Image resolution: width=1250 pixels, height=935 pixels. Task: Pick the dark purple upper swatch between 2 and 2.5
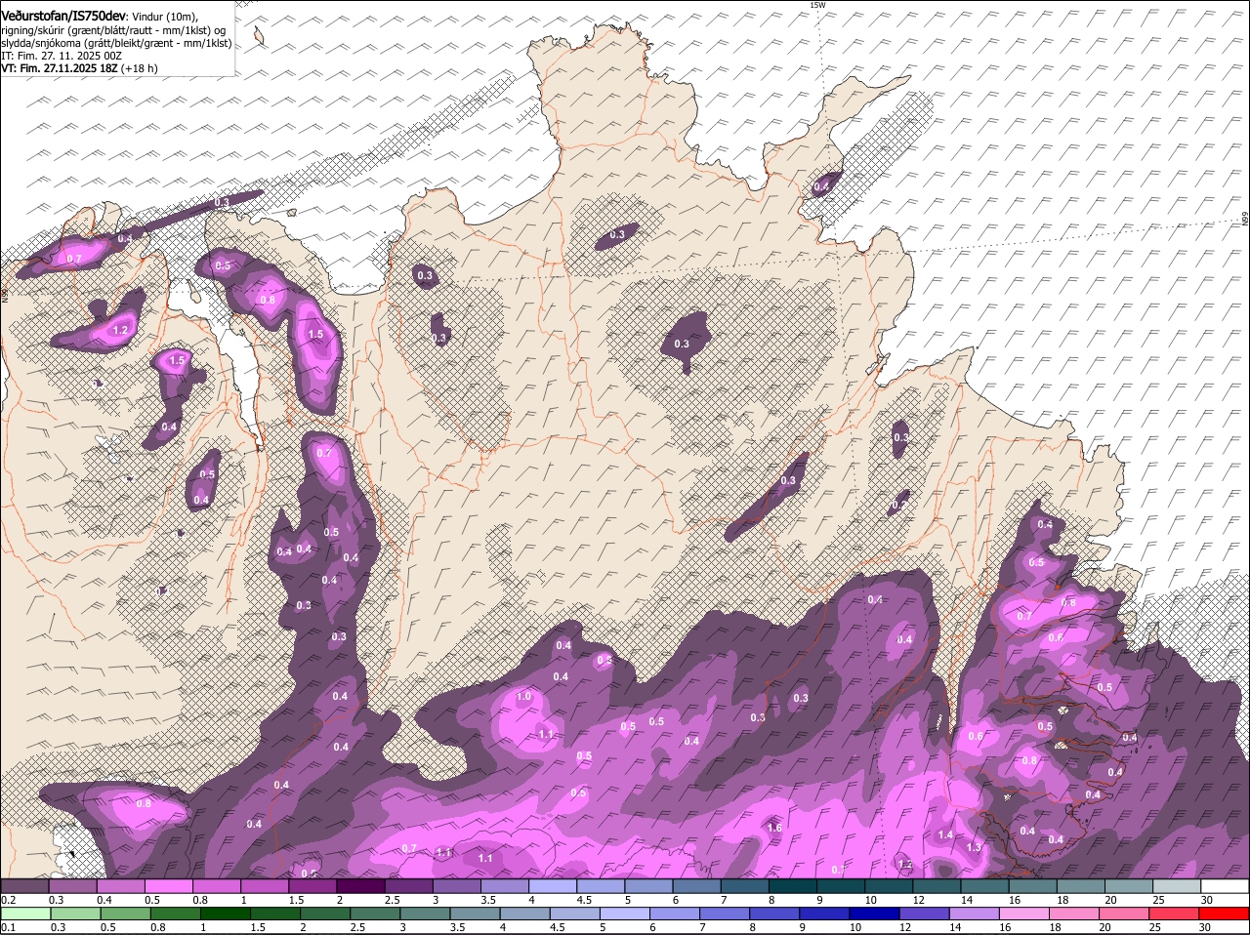click(x=360, y=886)
